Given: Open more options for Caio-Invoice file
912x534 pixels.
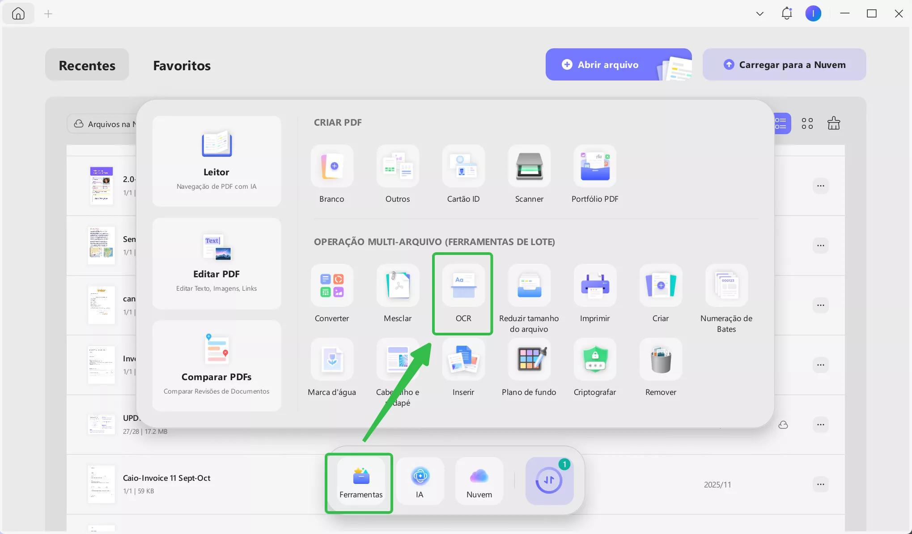Looking at the screenshot, I should (820, 484).
